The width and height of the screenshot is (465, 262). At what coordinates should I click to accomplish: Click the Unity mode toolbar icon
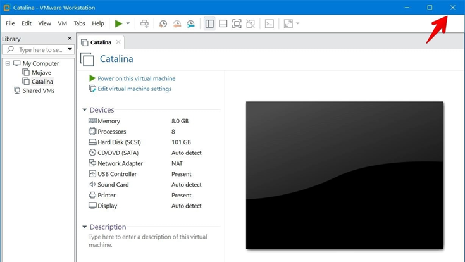pos(251,23)
